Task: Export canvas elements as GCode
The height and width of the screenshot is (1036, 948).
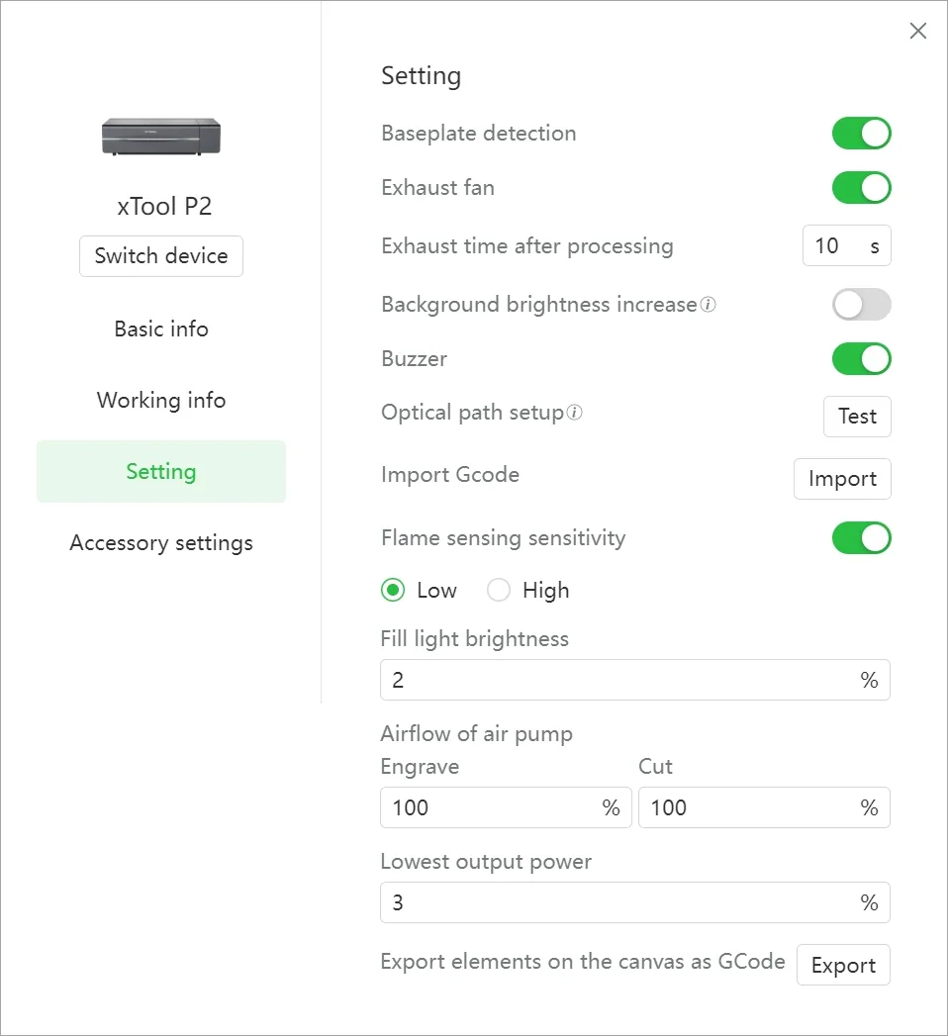Action: [x=843, y=965]
